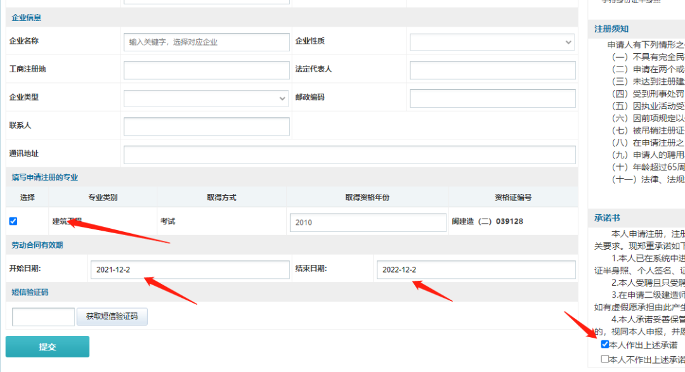The height and width of the screenshot is (372, 685).
Task: Expand the 企业类型 dropdown list
Action: coord(206,98)
